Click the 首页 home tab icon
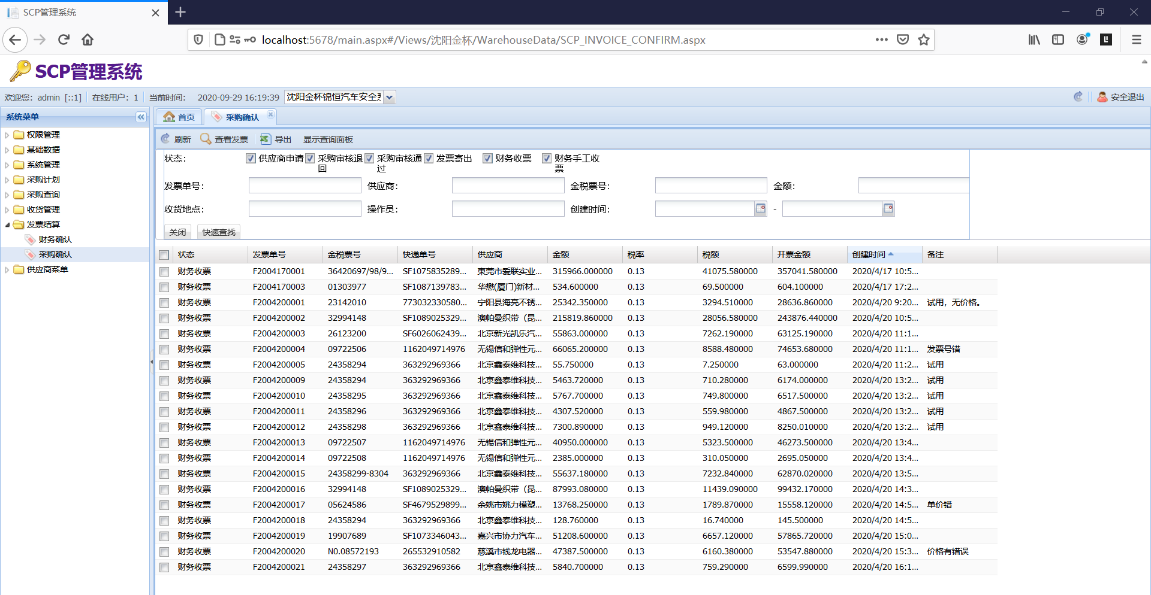The width and height of the screenshot is (1151, 595). [170, 117]
